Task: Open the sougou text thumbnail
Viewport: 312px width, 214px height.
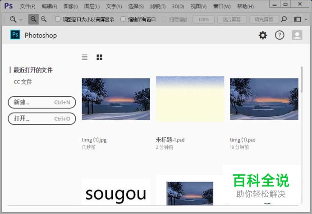Action: click(116, 192)
